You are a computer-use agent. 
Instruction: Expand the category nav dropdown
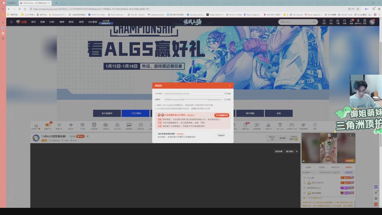[x=52, y=22]
